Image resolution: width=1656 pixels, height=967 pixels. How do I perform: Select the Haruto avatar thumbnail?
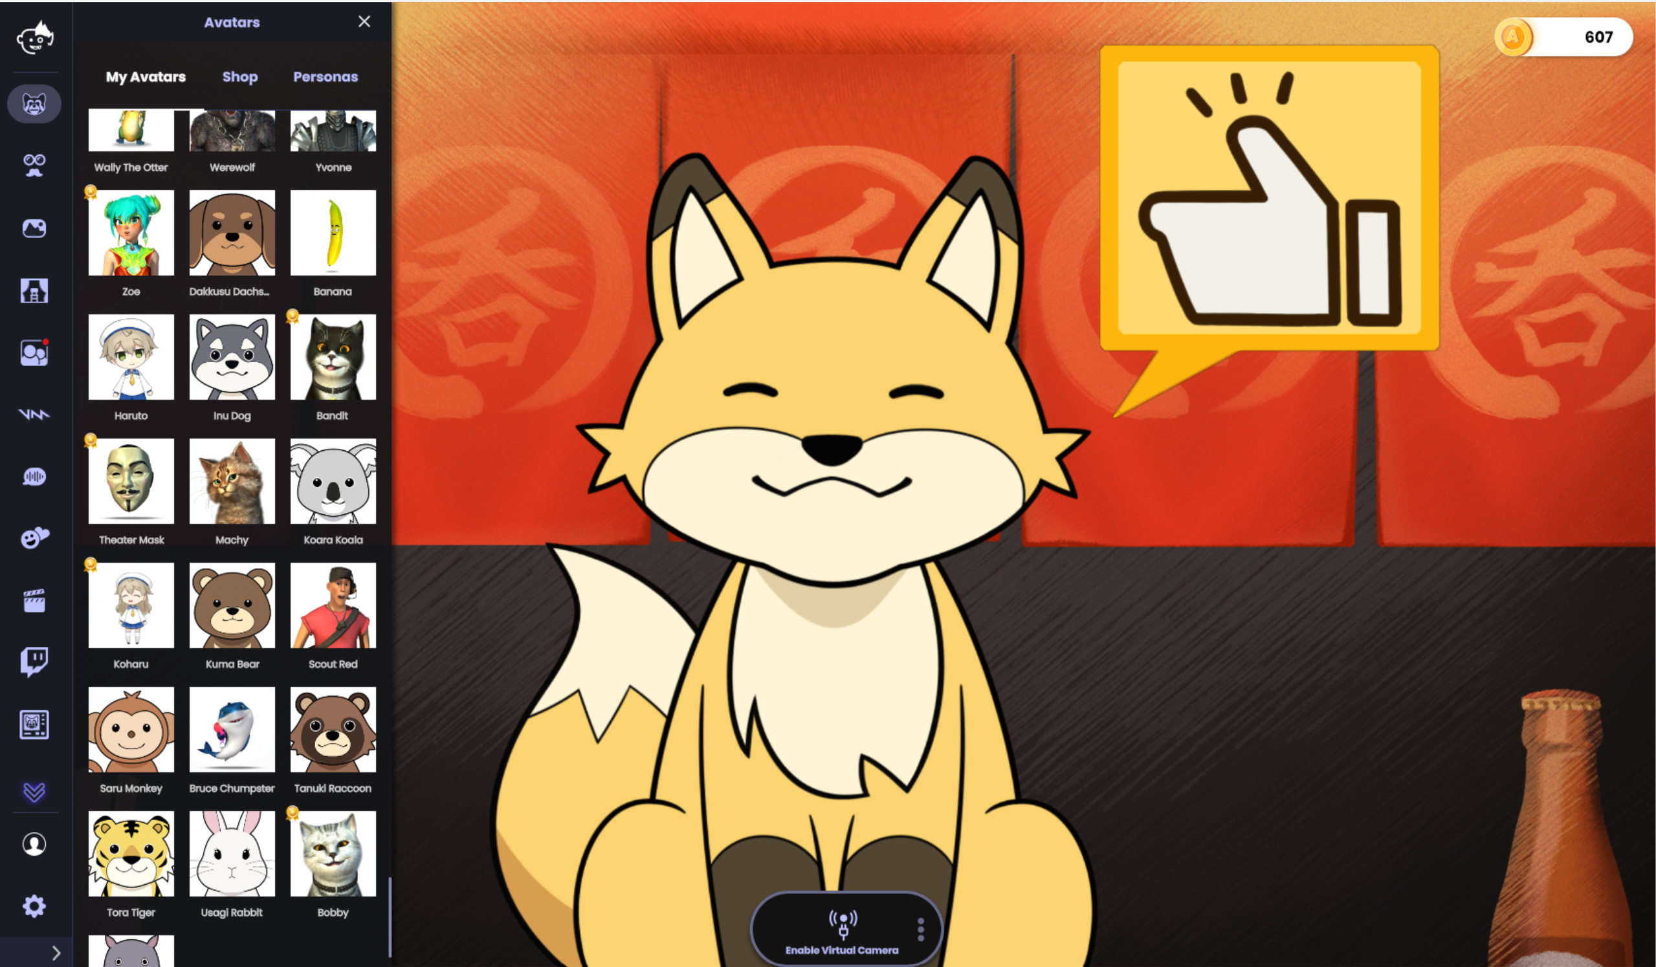coord(131,356)
